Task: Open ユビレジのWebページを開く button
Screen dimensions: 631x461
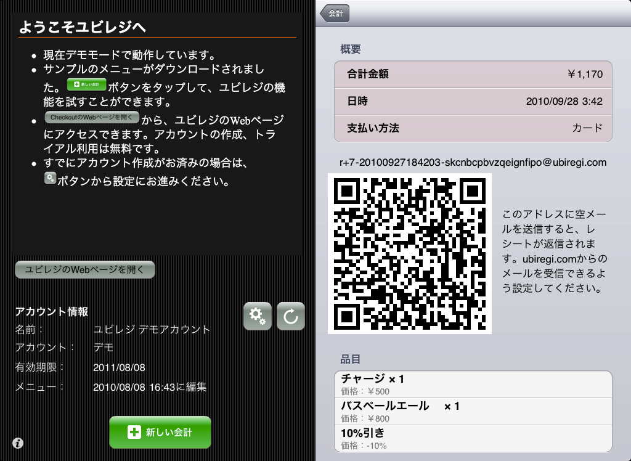Action: tap(85, 270)
